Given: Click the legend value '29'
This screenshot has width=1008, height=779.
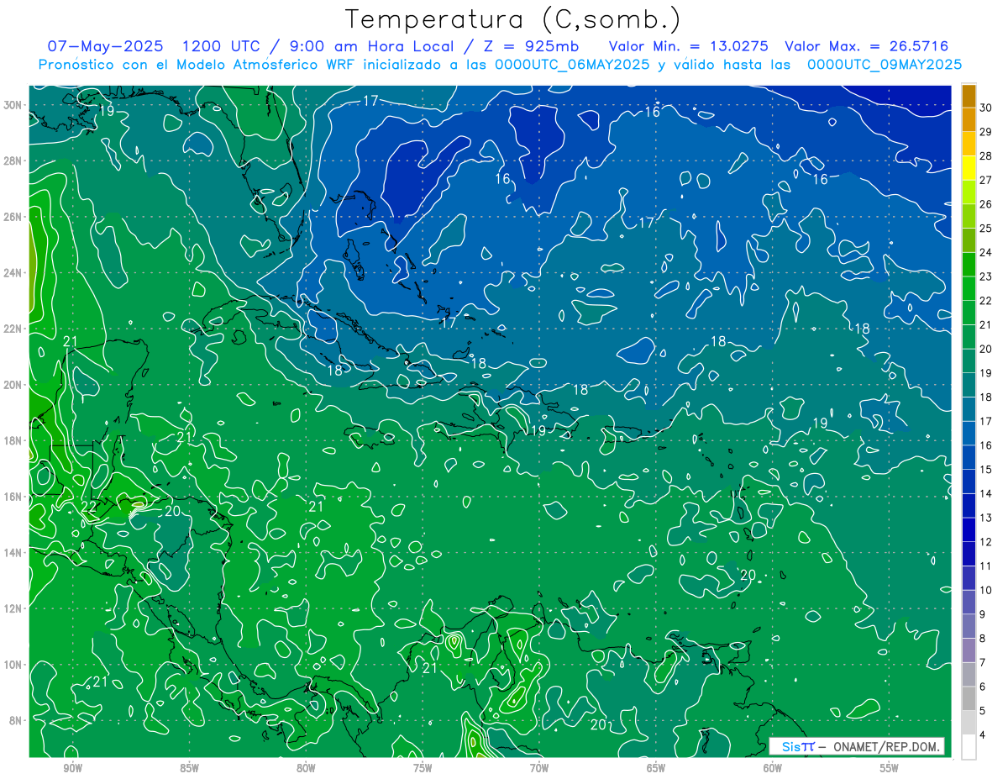Looking at the screenshot, I should click(x=986, y=131).
